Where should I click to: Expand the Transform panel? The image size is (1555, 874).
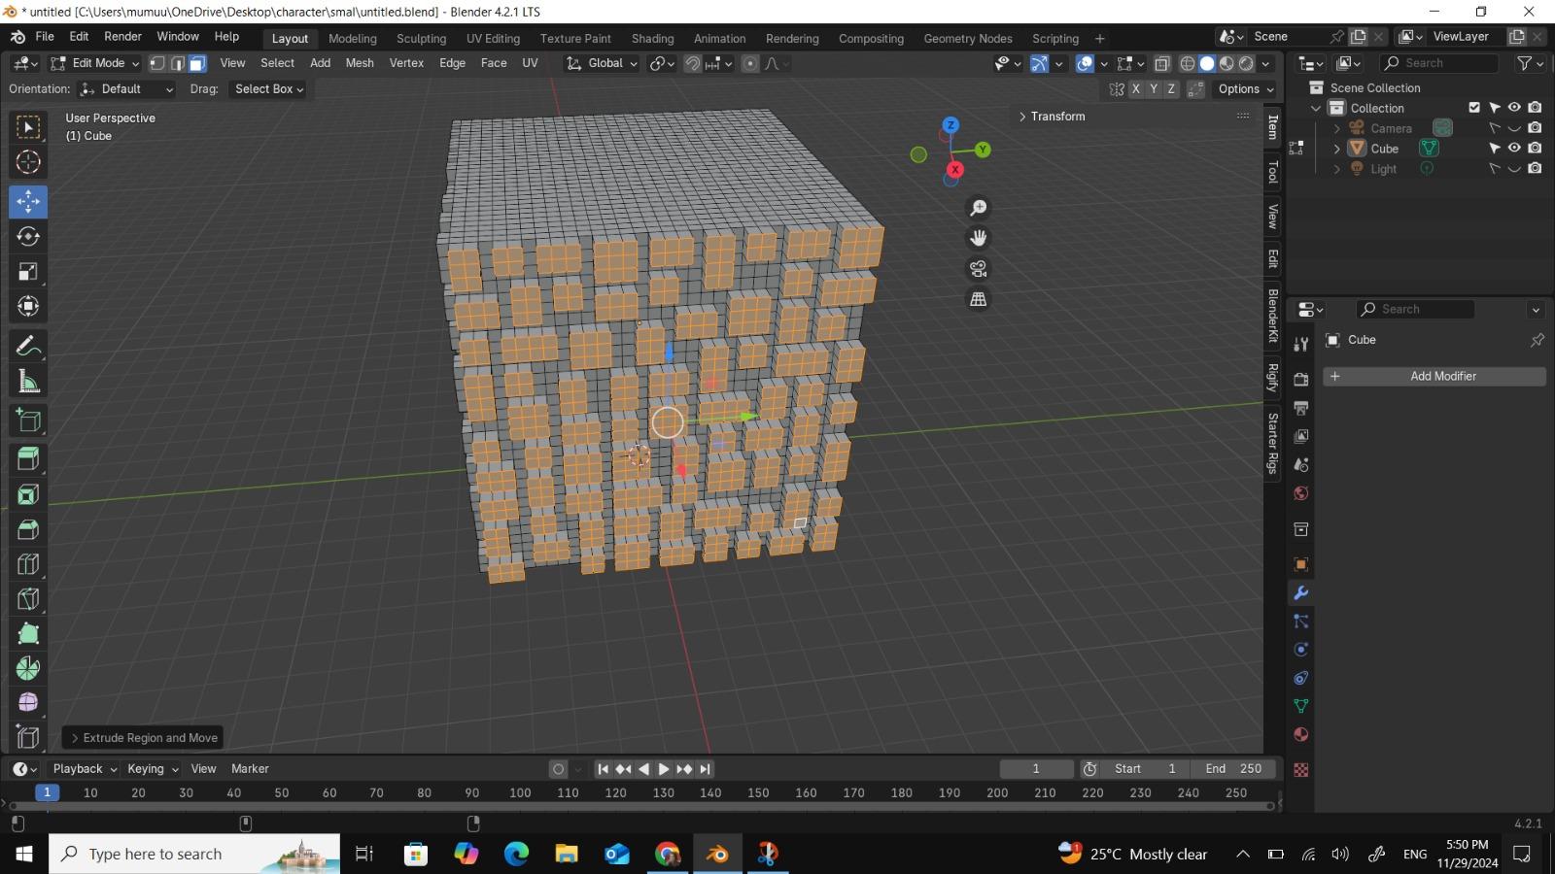pos(1052,117)
